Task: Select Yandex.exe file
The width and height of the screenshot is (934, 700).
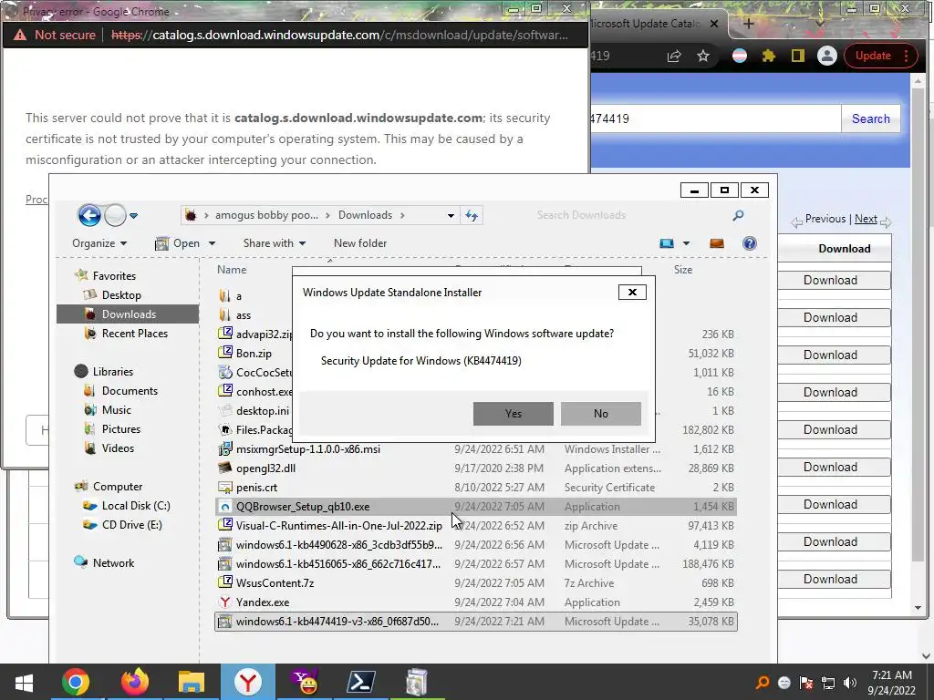Action: 263,602
